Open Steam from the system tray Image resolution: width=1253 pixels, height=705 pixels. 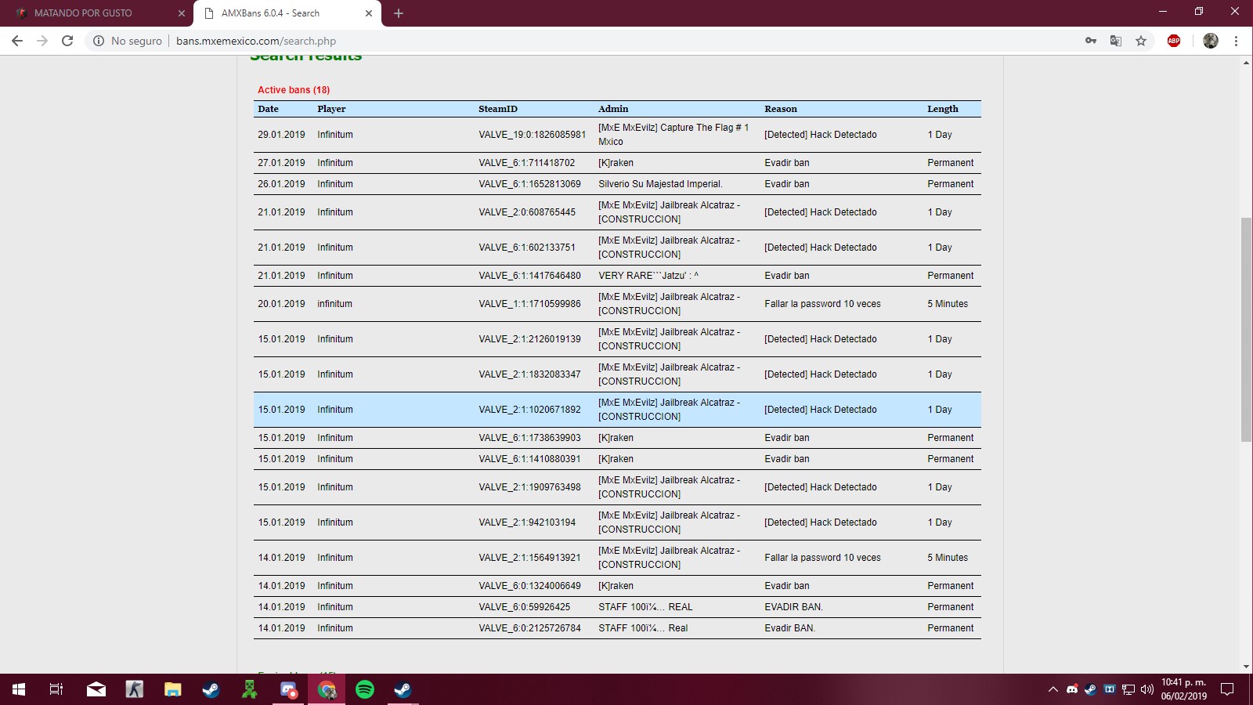point(1090,689)
